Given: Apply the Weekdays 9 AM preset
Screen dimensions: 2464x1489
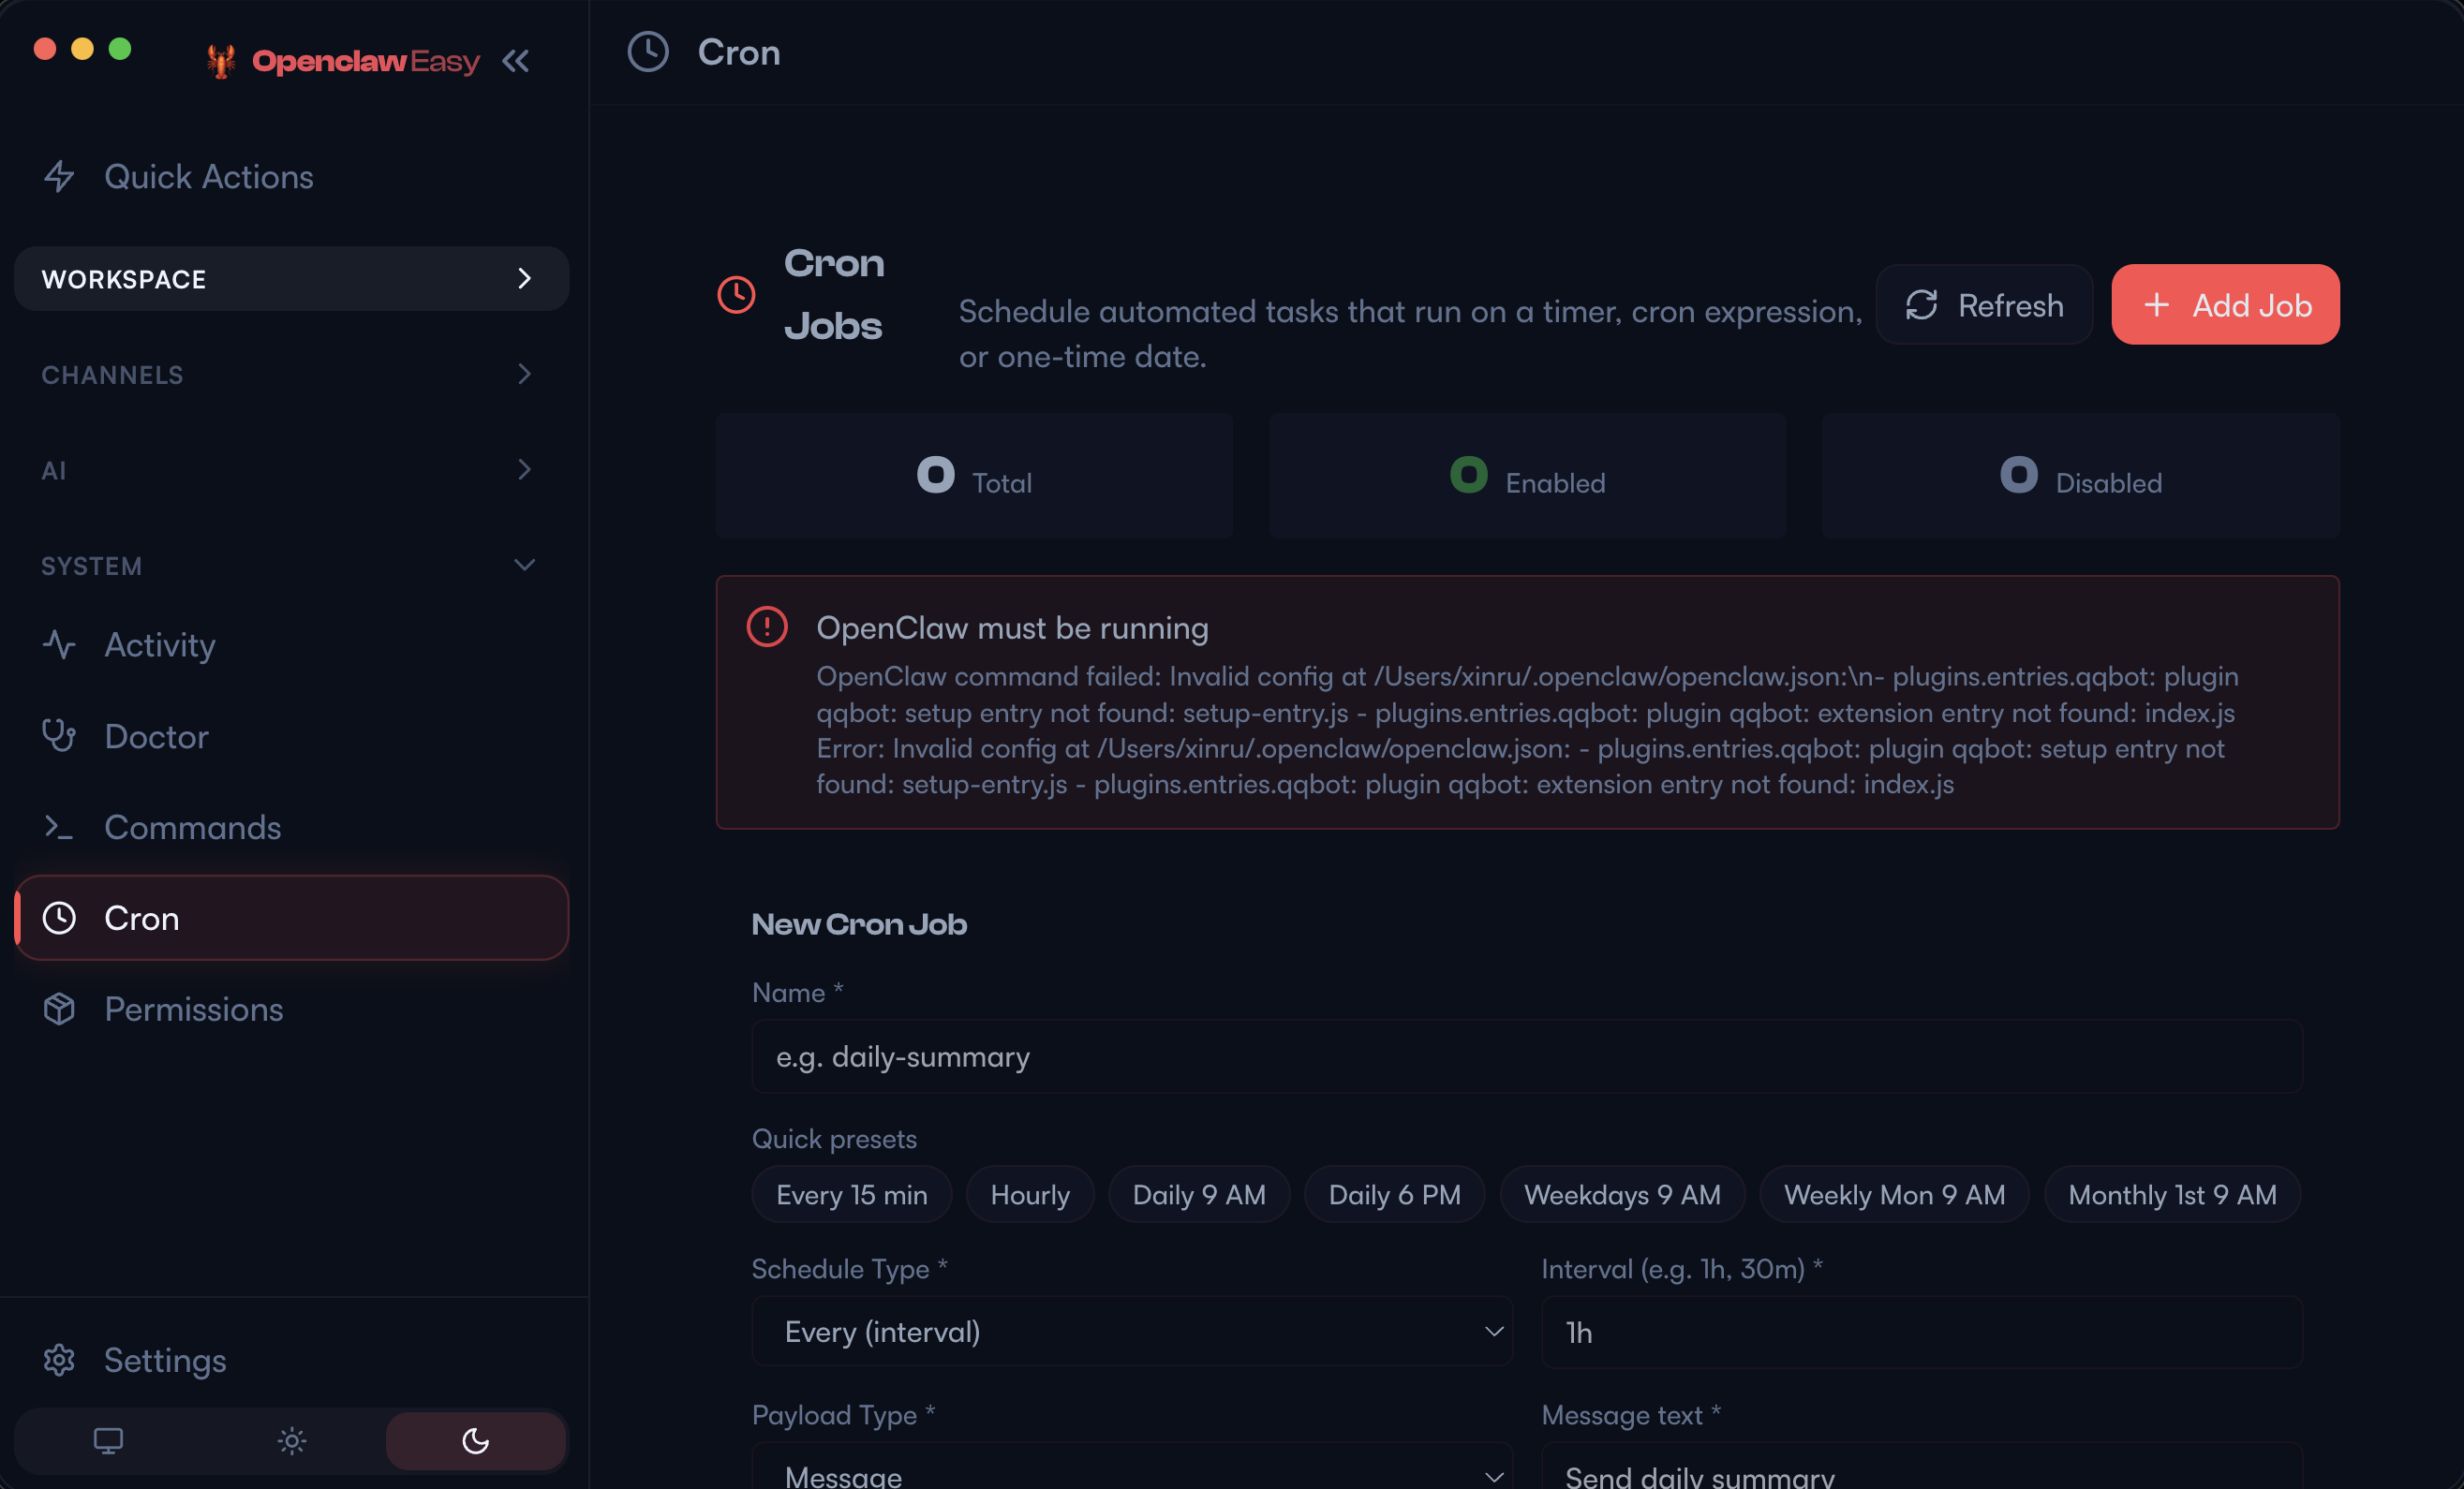Looking at the screenshot, I should tap(1623, 1195).
